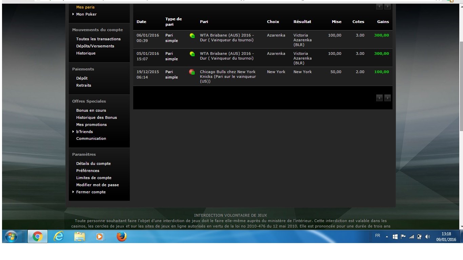
Task: Expand the Mon Poker submenu
Action: [x=74, y=14]
